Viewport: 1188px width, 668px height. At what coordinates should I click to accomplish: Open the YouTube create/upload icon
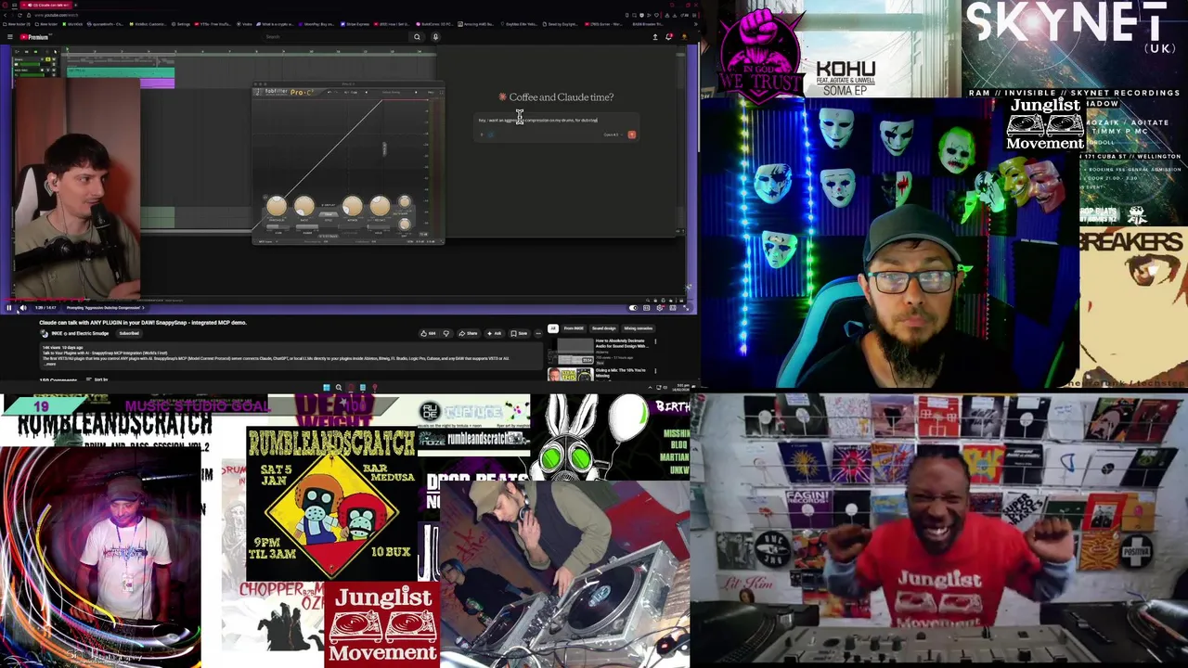tap(655, 37)
